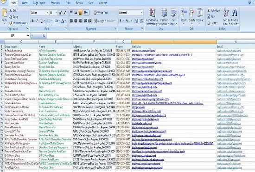The image size is (255, 172).
Task: Switch to the Formulas tab
Action: coord(55,3)
